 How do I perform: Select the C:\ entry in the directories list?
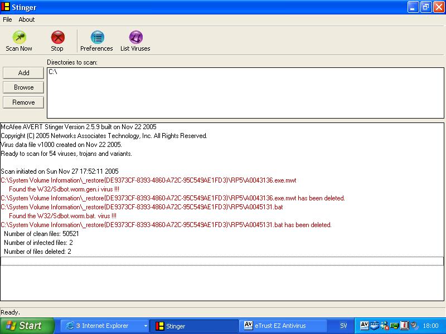tap(53, 72)
